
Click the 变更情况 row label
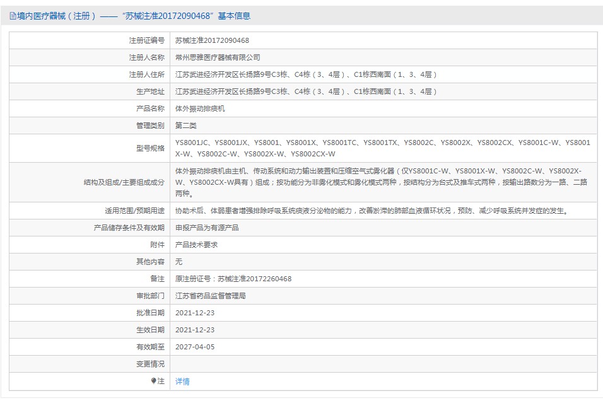click(150, 364)
